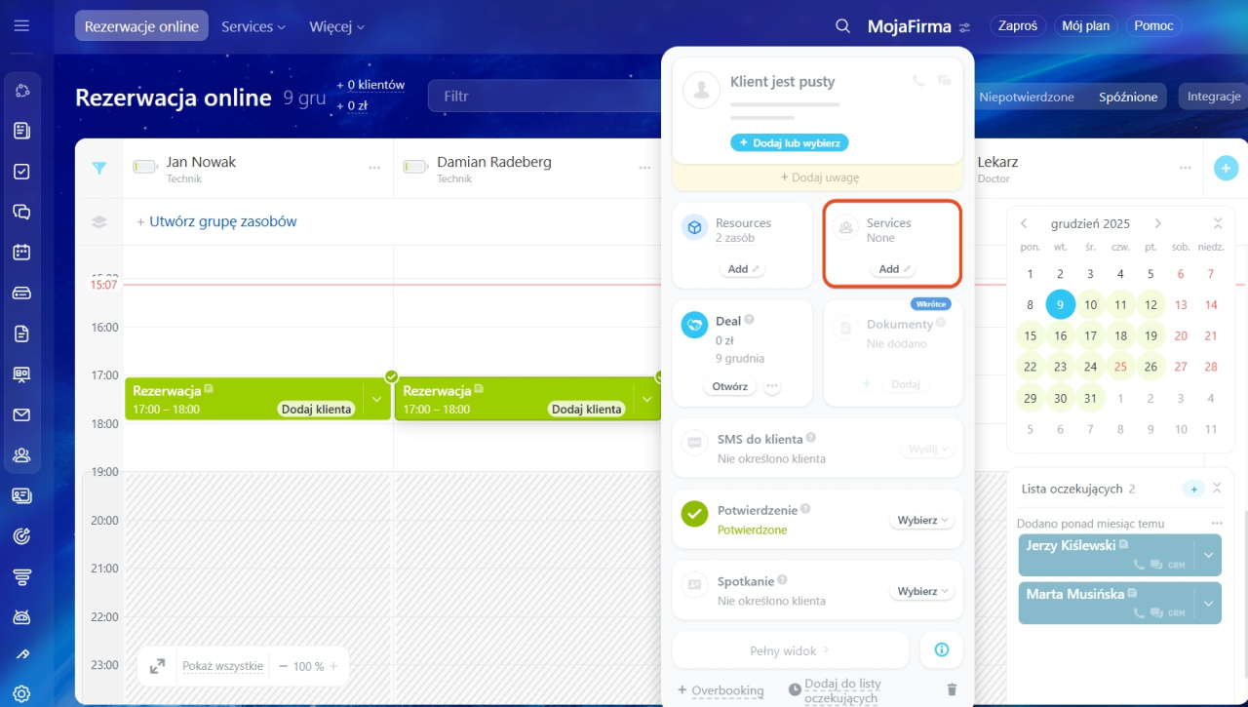Click the blue info icon in booking panel

pos(942,649)
